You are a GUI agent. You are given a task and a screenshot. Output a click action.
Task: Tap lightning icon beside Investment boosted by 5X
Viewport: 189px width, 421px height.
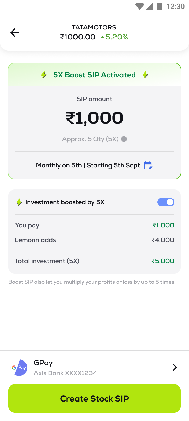[19, 202]
